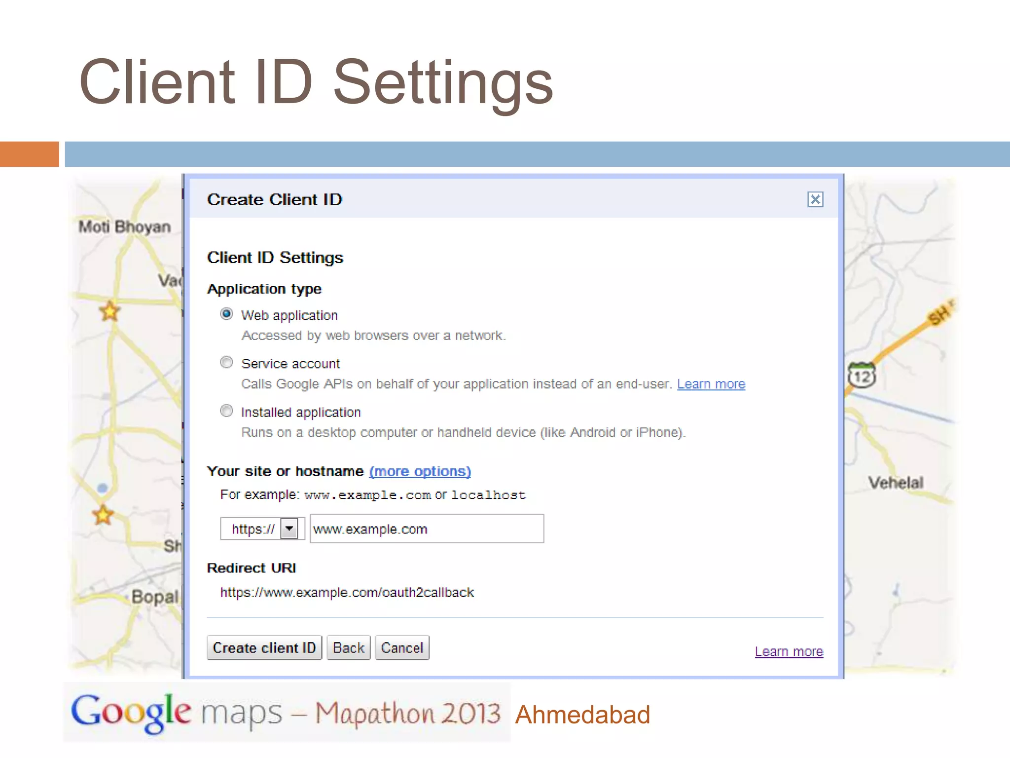
Task: Open the more options link
Action: 420,471
